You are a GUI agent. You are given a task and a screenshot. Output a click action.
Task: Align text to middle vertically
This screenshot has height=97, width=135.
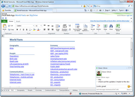[x=49, y=26]
